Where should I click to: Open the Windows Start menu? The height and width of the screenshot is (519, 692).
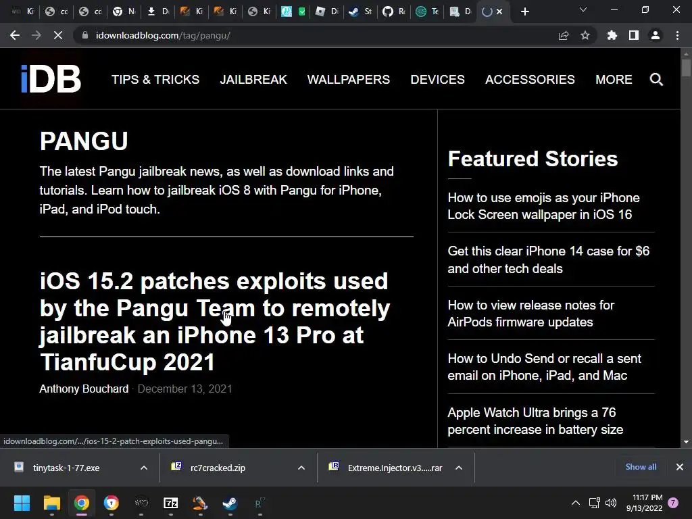[22, 503]
